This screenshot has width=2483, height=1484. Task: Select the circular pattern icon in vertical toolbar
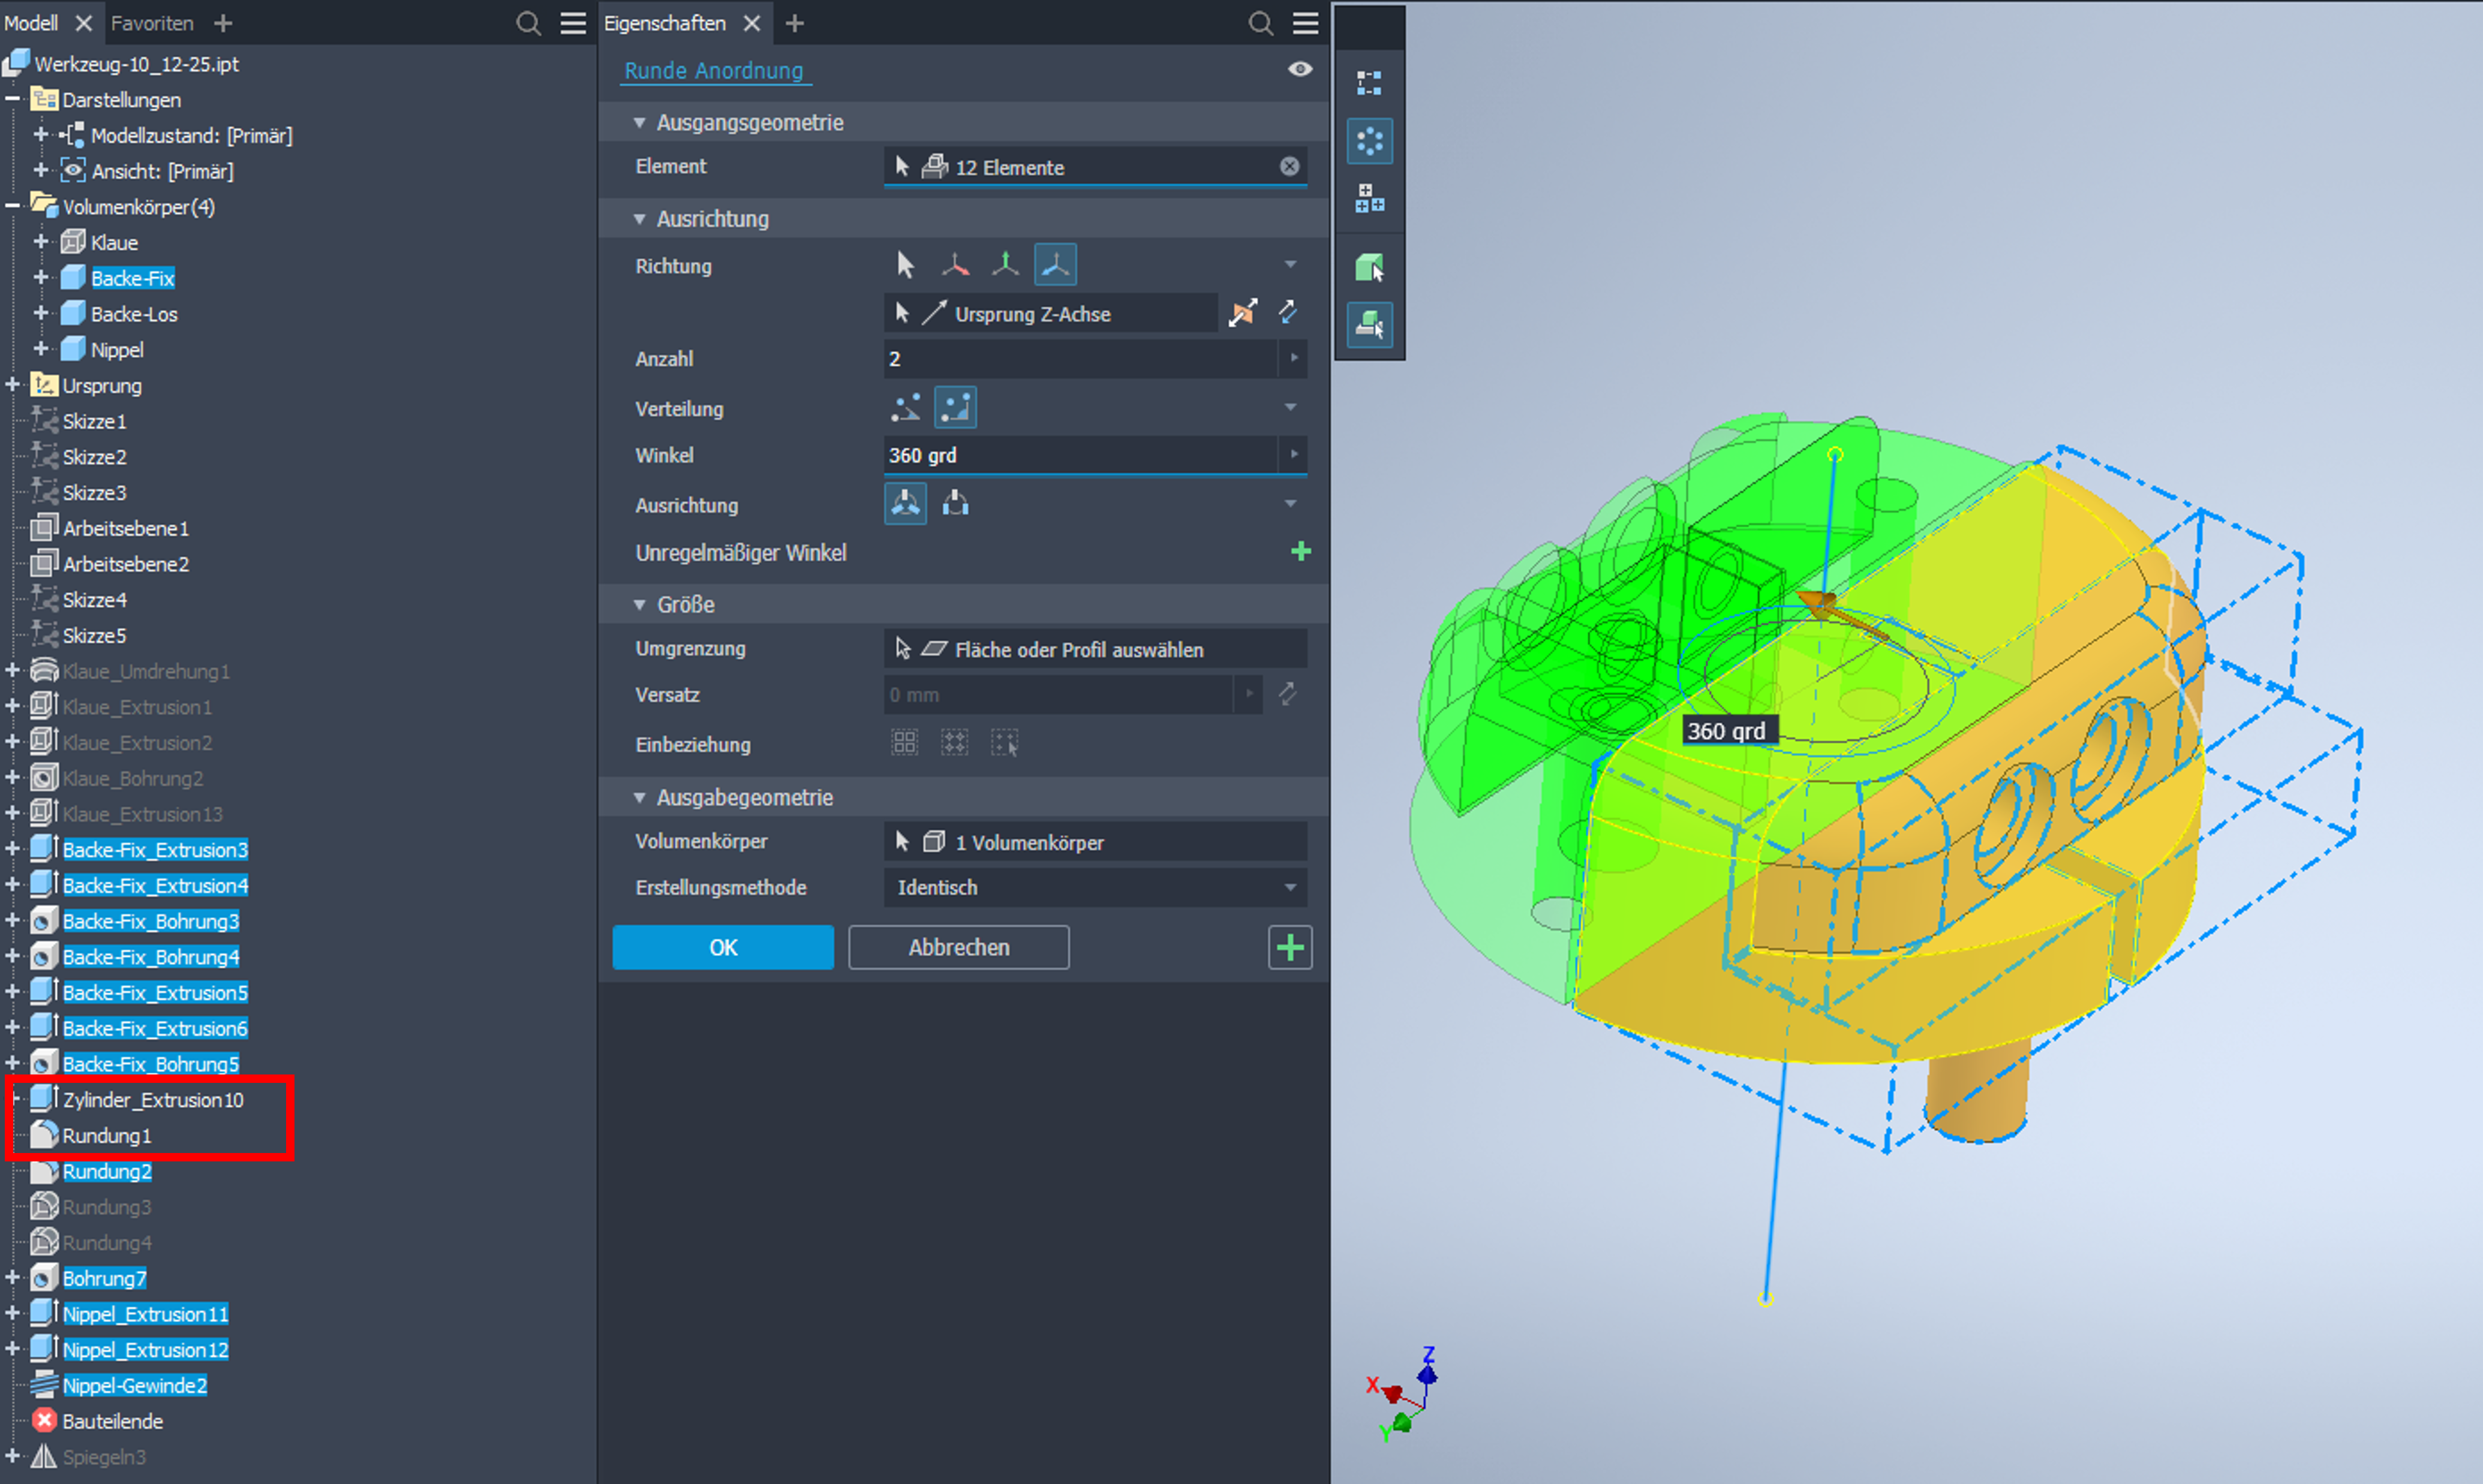[1369, 141]
